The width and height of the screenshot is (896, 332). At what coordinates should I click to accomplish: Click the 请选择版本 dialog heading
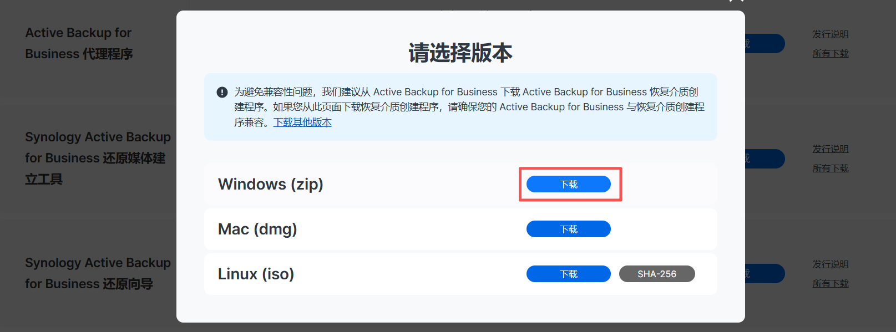(460, 53)
